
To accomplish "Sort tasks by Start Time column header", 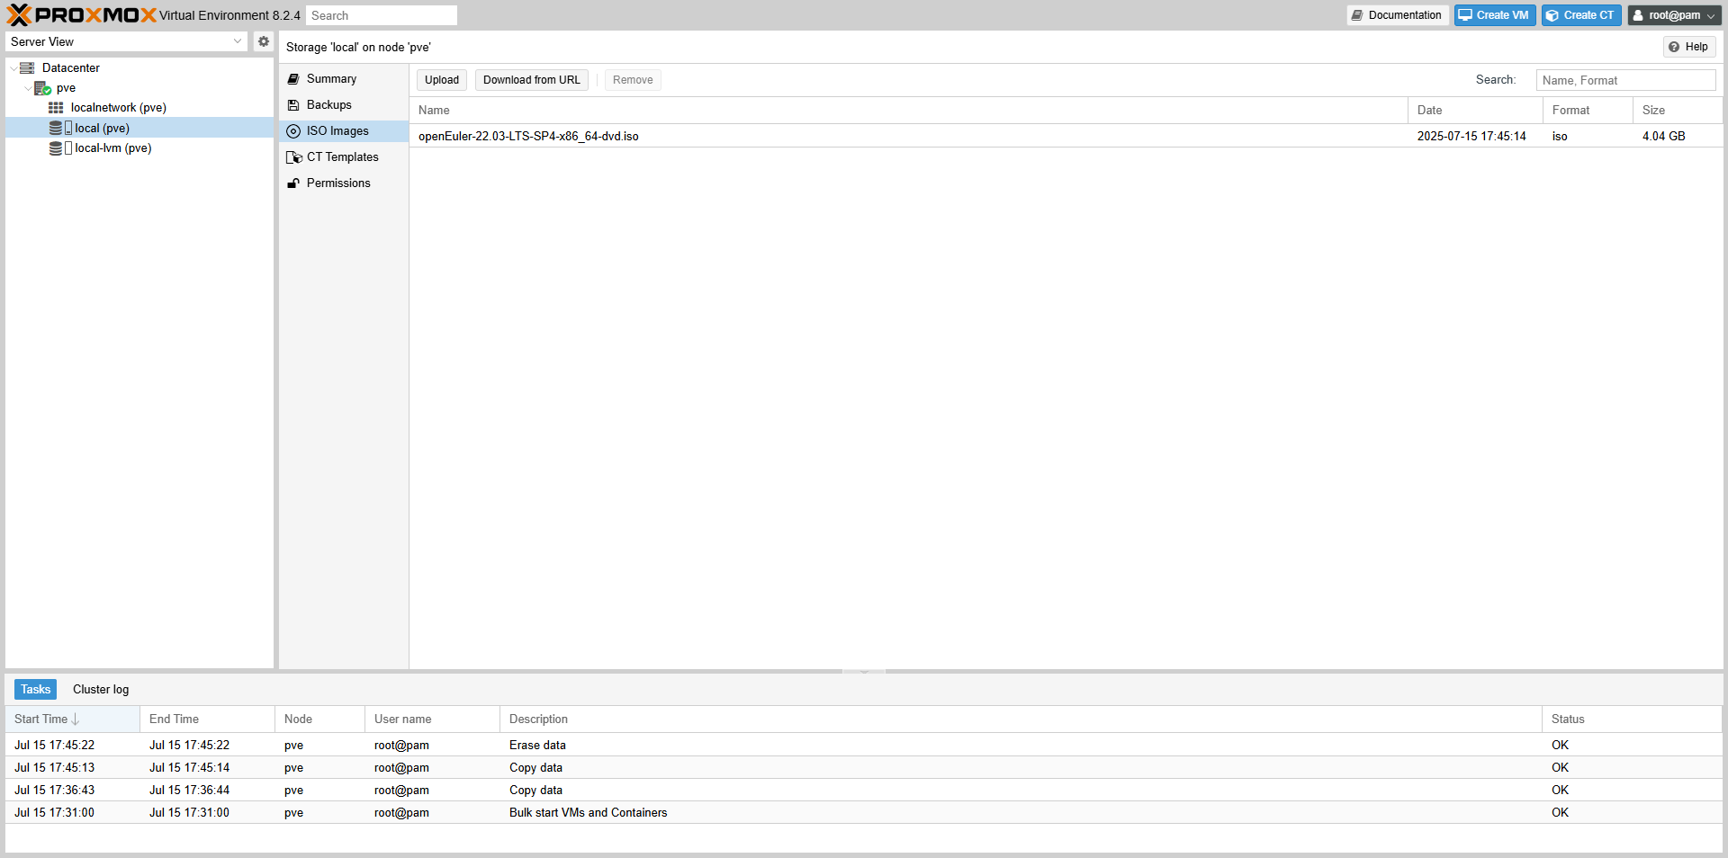I will point(41,719).
